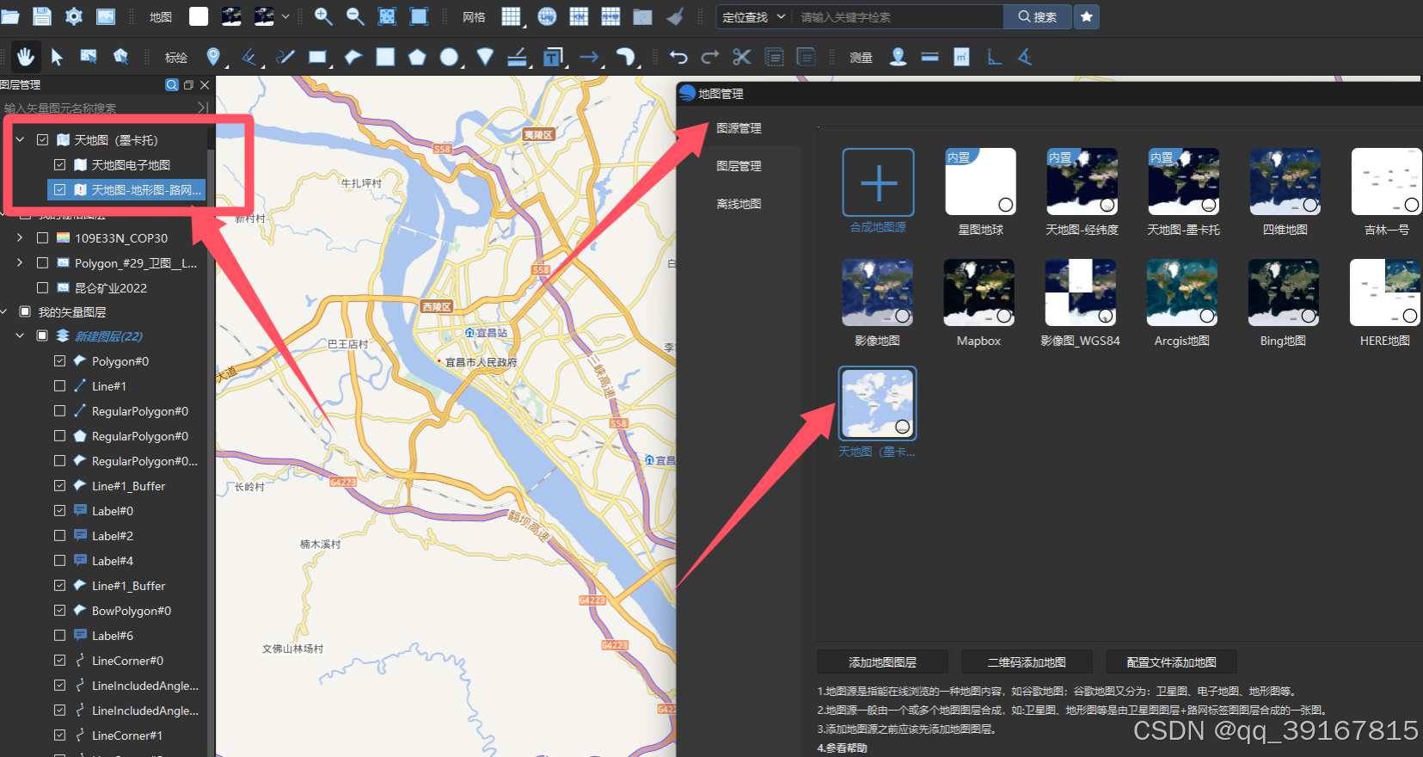Expand the 109E33N_COP30 tree node
Image resolution: width=1423 pixels, height=757 pixels.
coord(20,237)
